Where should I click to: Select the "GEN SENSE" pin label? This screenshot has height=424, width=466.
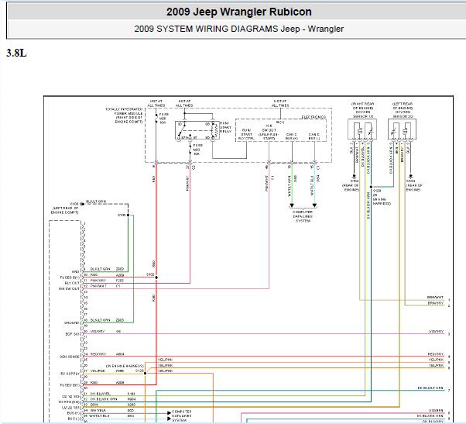click(70, 357)
